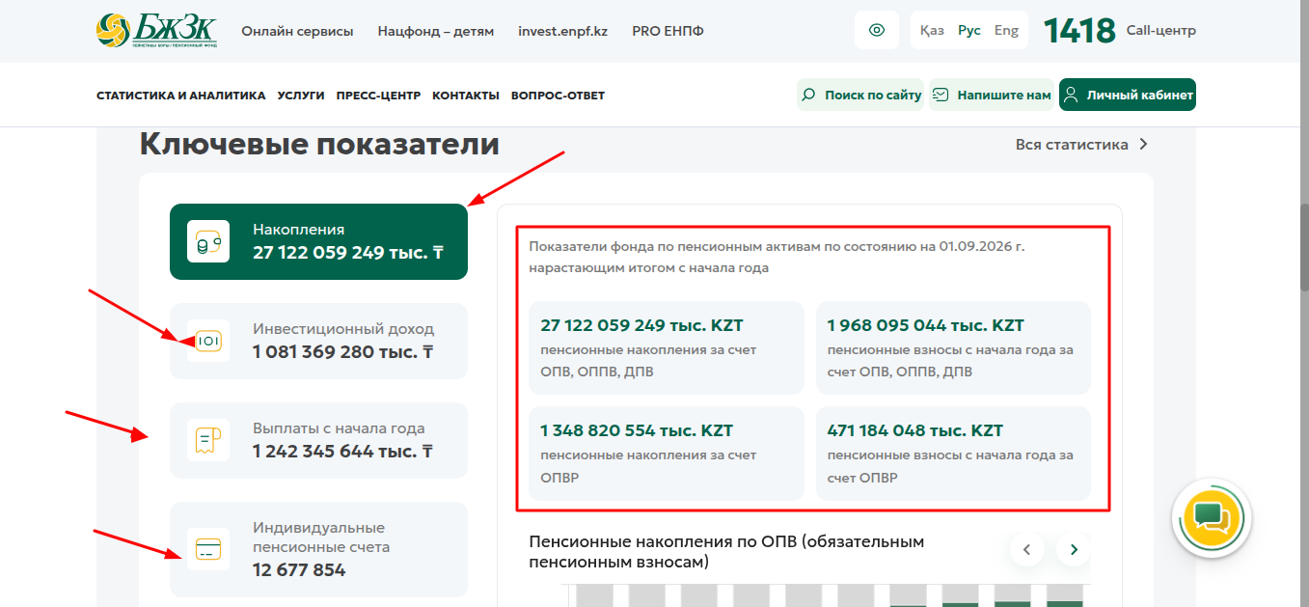This screenshot has height=607, width=1309.
Task: Open the Пресс-центр menu
Action: (378, 96)
